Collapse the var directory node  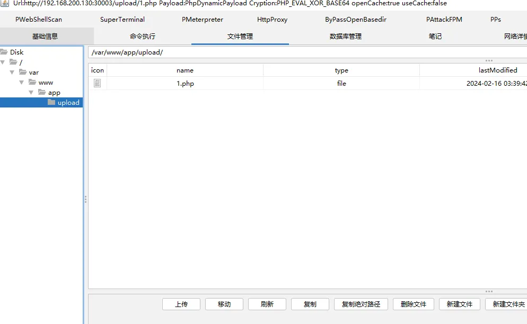pos(12,72)
